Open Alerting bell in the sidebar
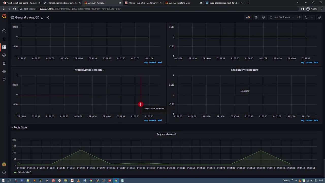The image size is (325, 183). click(x=4, y=64)
